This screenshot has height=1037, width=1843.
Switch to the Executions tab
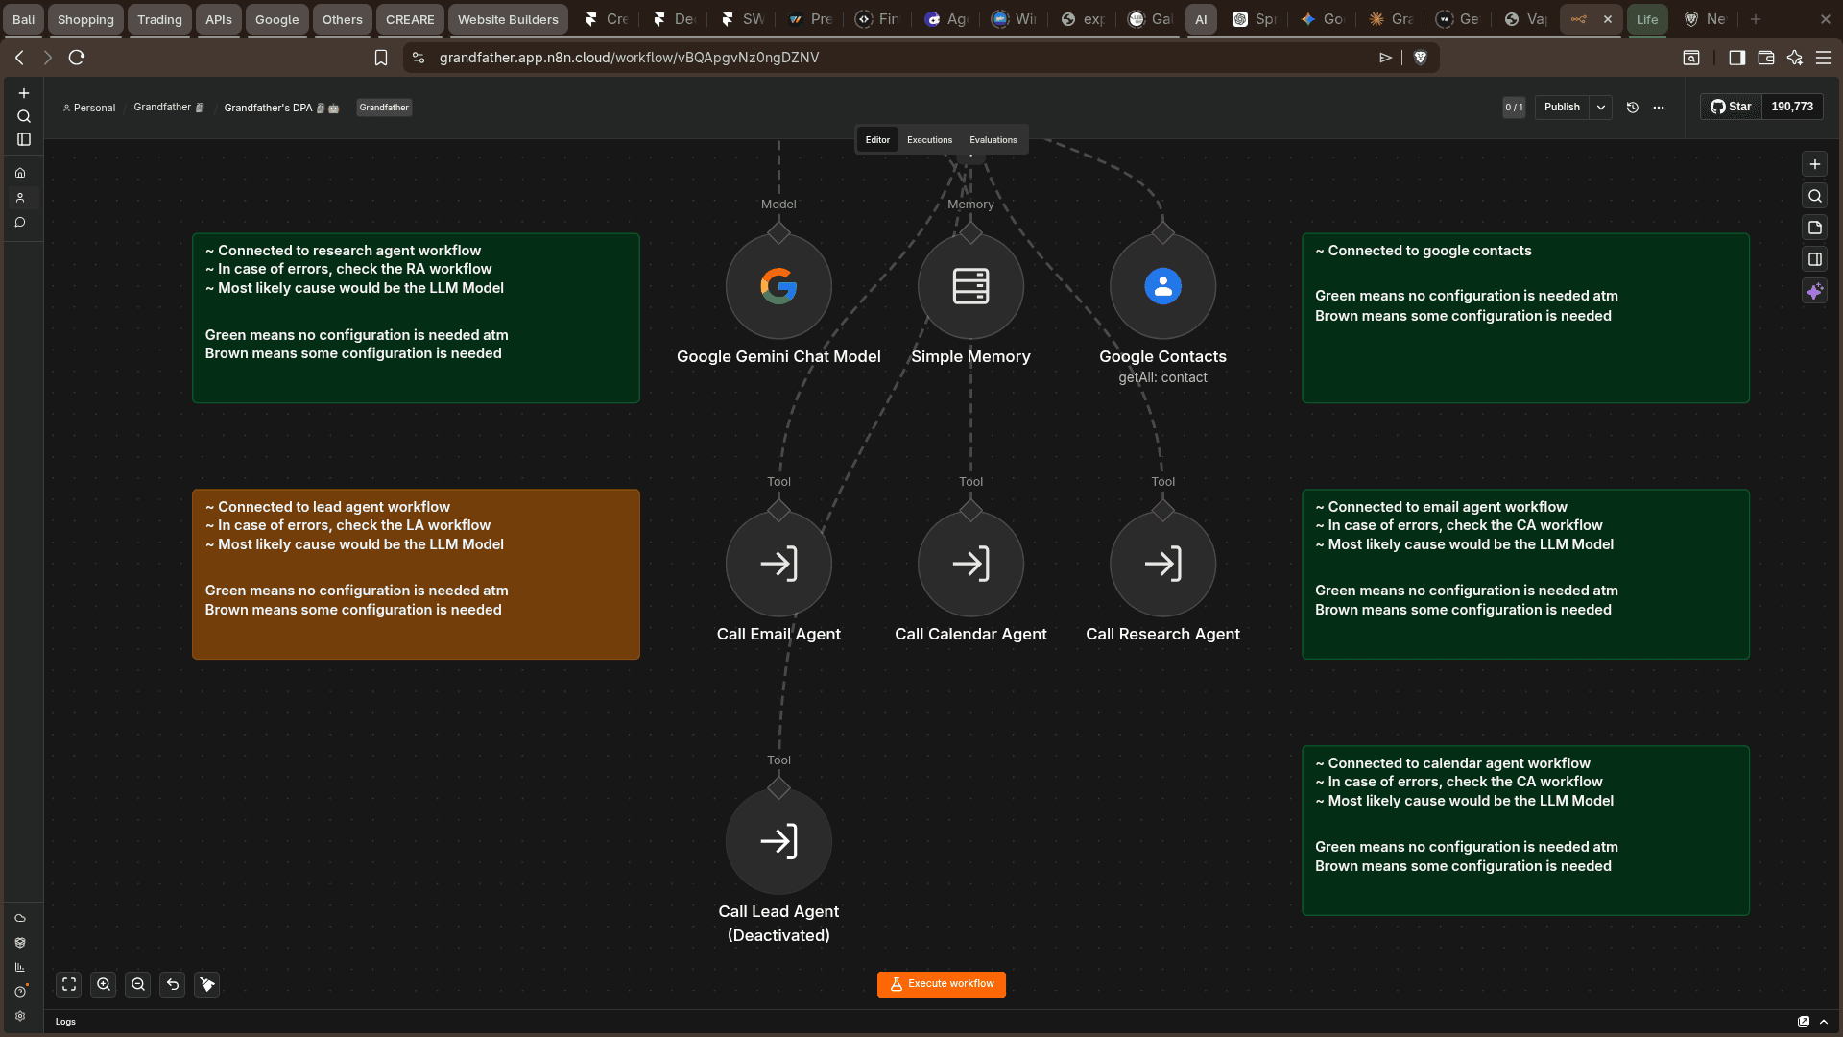coord(929,140)
